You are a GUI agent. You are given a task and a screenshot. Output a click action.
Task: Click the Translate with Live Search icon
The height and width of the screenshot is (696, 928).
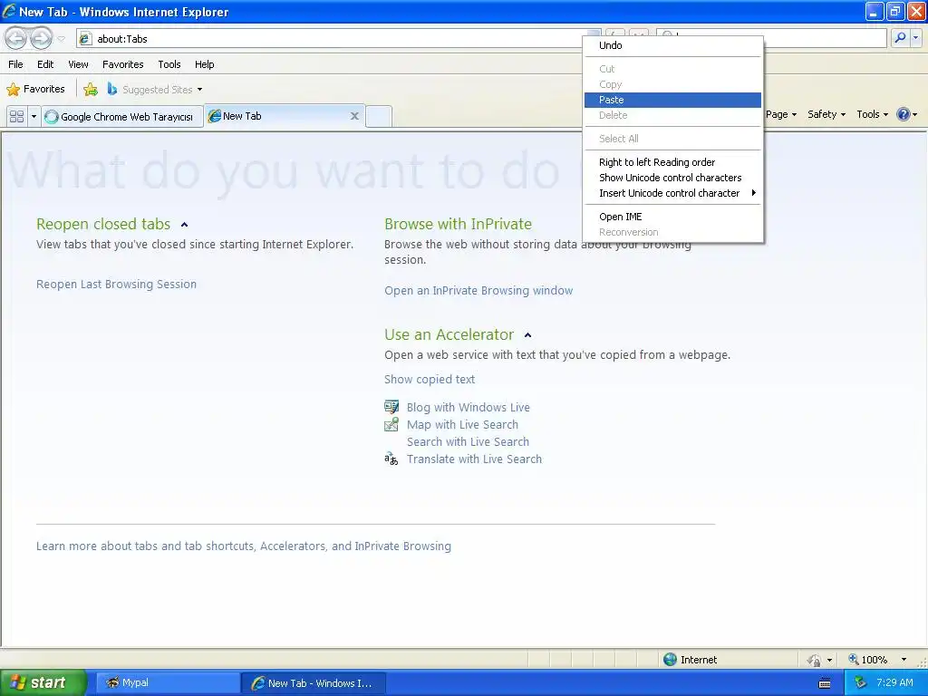[x=391, y=459]
